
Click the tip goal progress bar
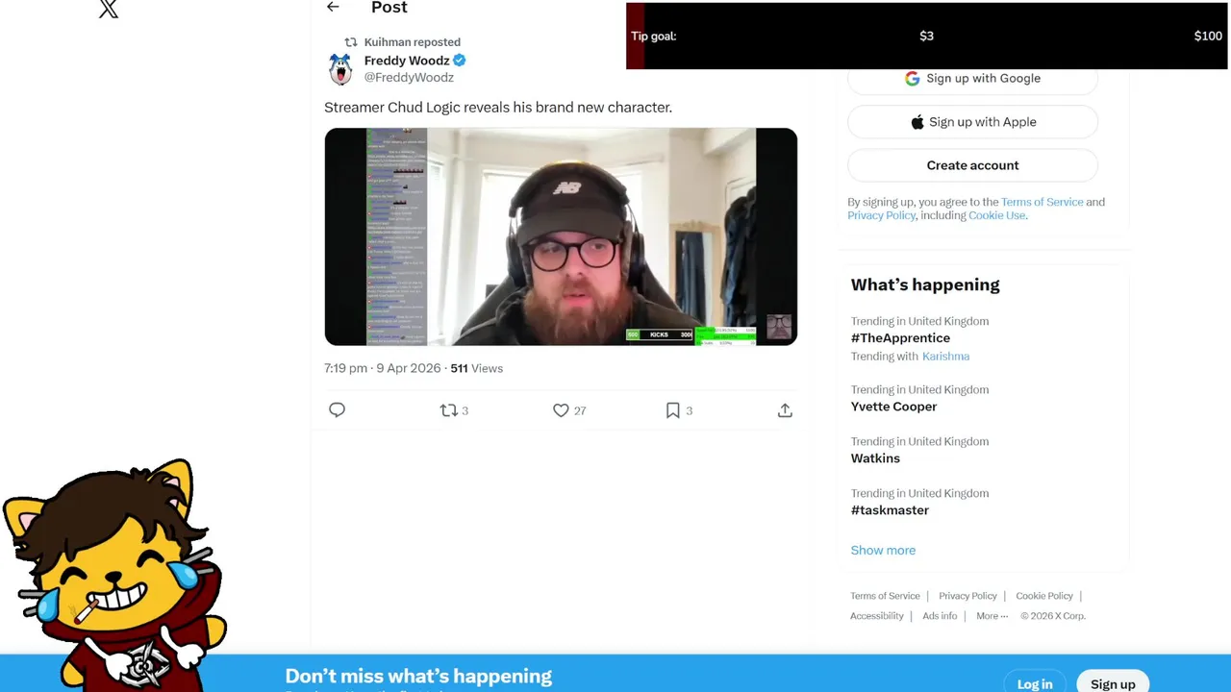pos(926,36)
